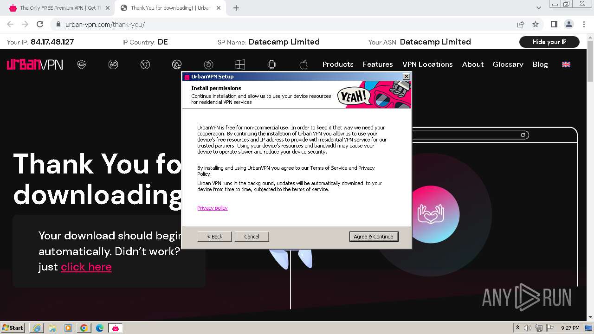Go back with the < Back button
The height and width of the screenshot is (334, 594).
214,237
